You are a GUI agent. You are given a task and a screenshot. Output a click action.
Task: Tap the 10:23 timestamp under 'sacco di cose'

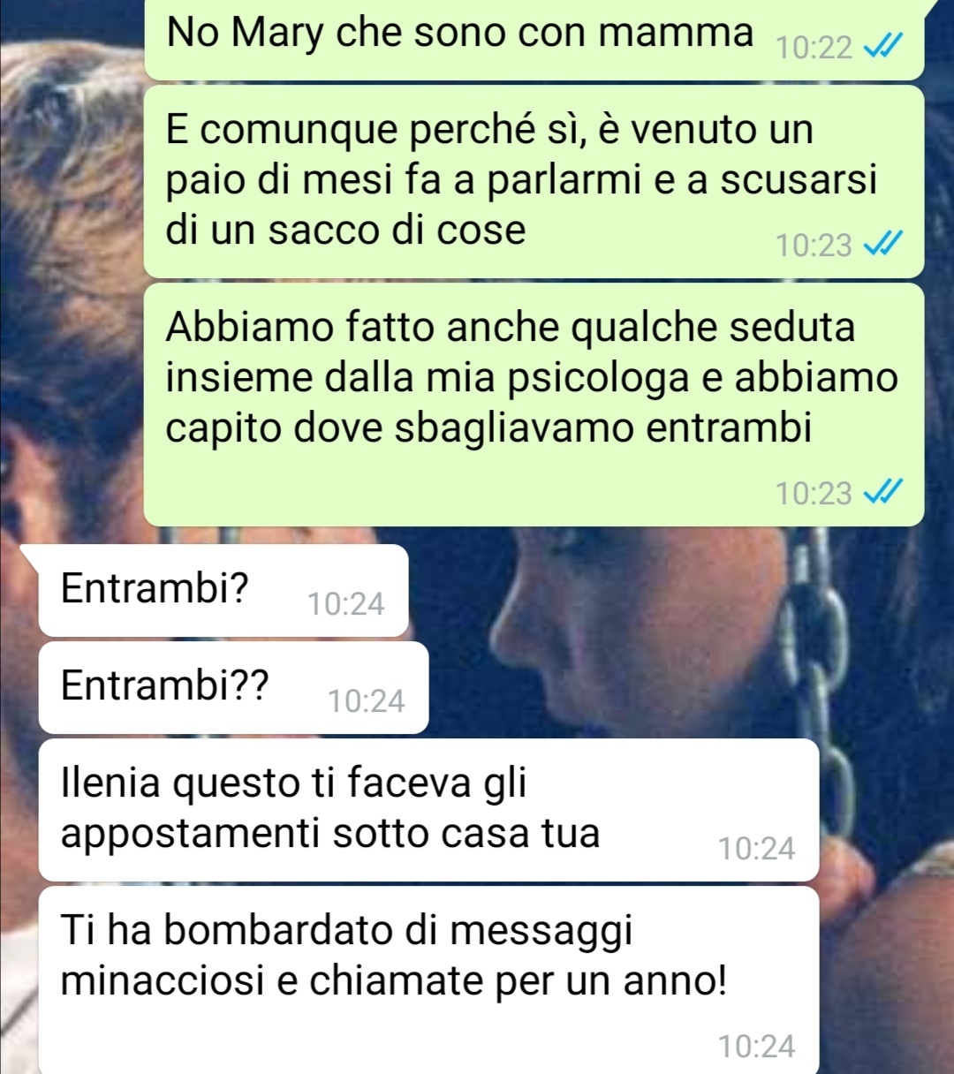814,245
